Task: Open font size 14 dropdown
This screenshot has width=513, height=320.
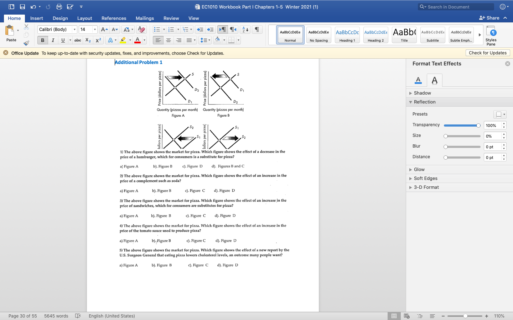Action: [x=95, y=30]
